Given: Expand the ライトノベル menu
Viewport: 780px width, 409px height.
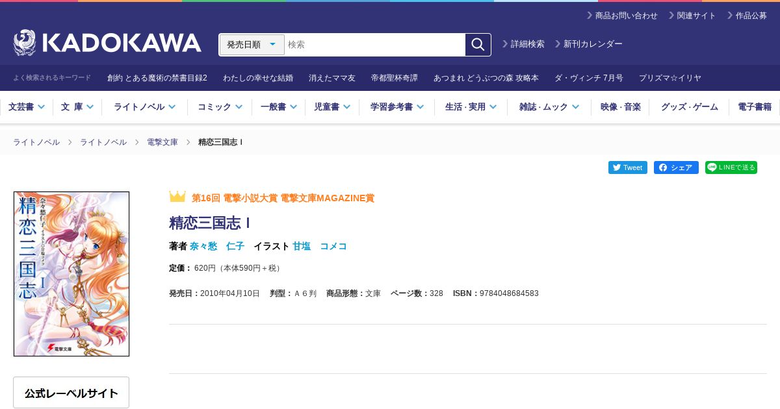Looking at the screenshot, I should 144,107.
